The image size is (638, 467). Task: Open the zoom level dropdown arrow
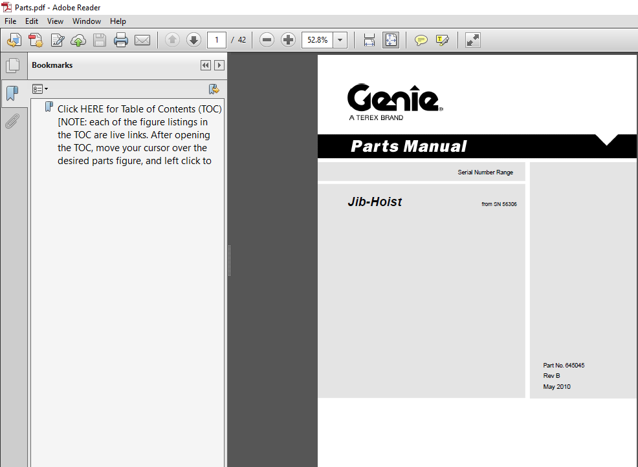[x=340, y=40]
